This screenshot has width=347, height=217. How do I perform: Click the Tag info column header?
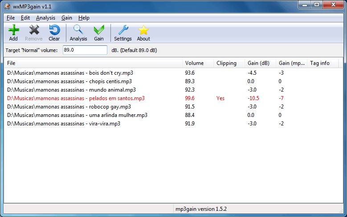point(319,63)
